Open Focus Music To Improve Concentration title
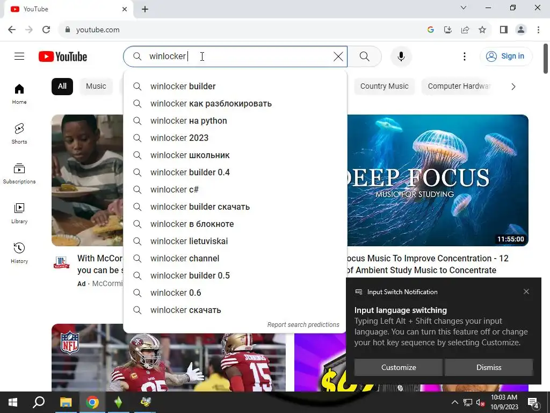Viewport: 550px width, 413px height. click(427, 264)
